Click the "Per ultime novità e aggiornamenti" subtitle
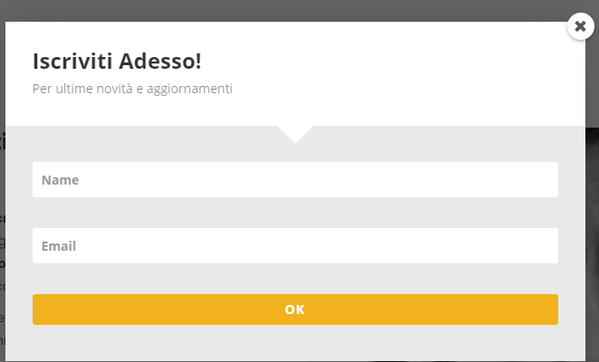Viewport: 599px width, 362px height. [132, 89]
